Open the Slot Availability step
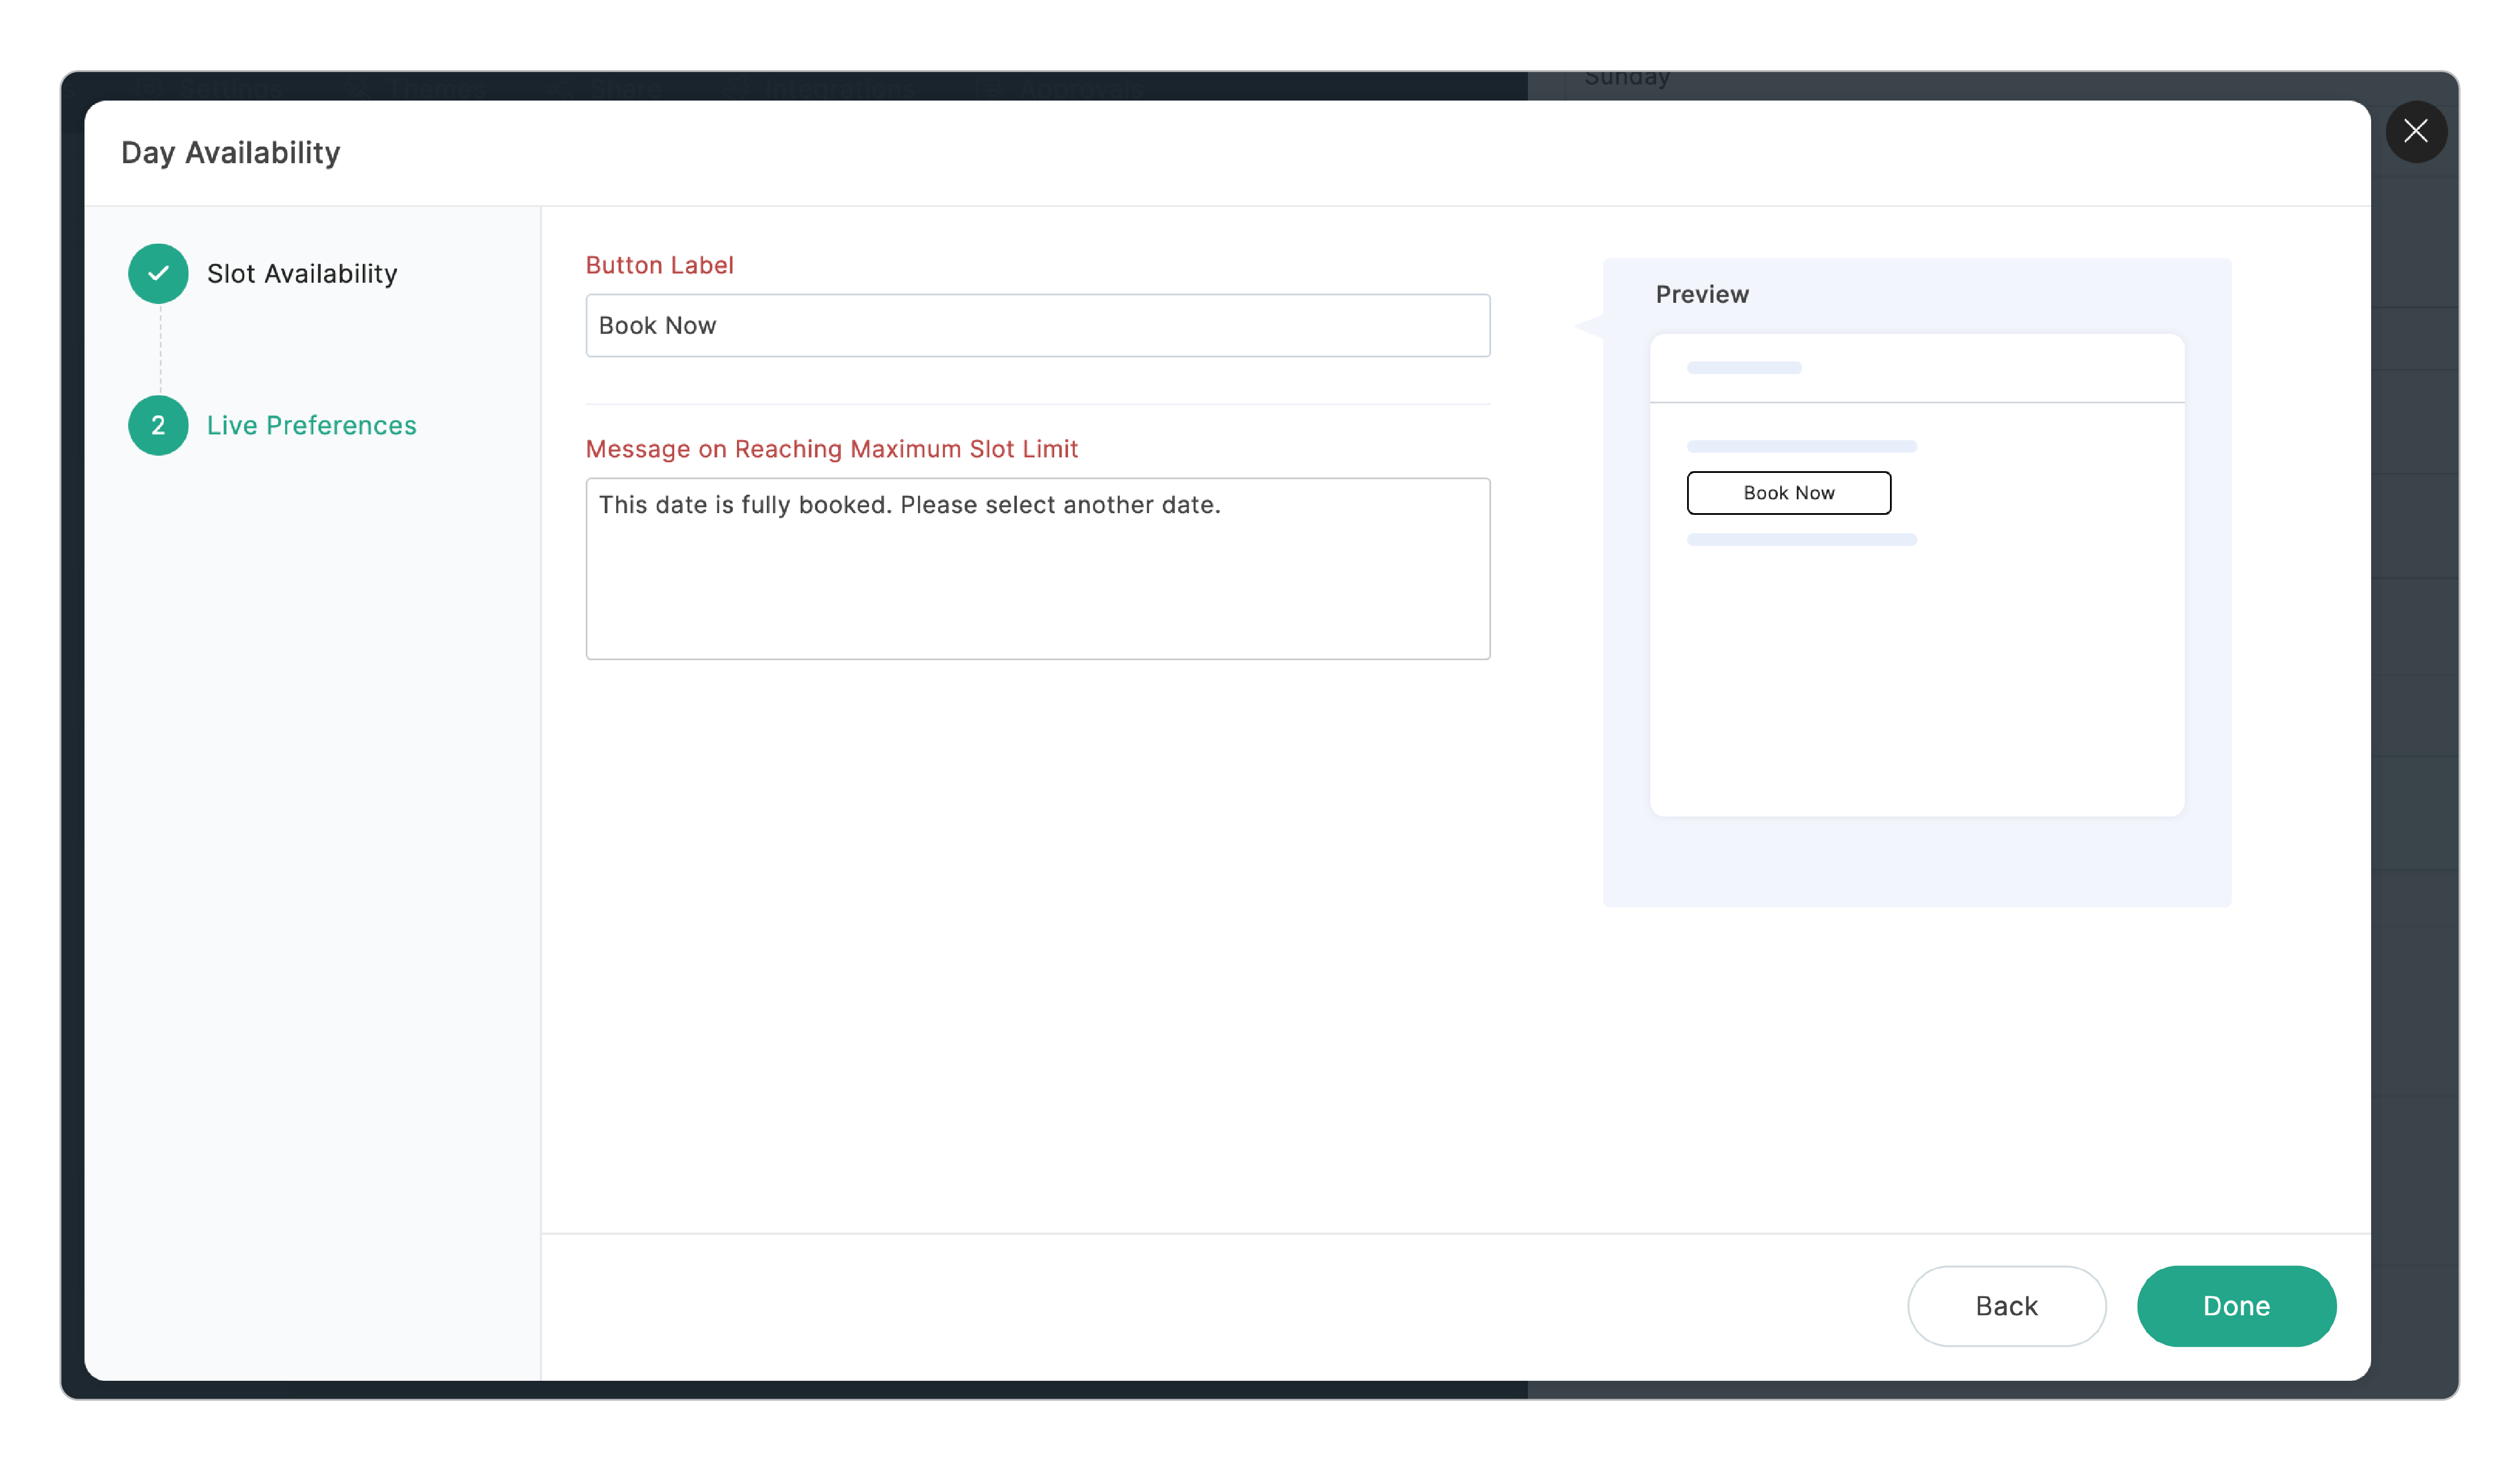2520x1471 pixels. (x=302, y=273)
